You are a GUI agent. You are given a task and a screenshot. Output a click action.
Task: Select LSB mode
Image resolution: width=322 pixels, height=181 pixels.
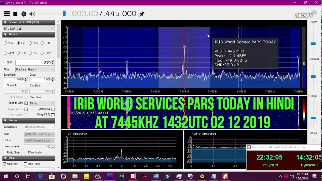pyautogui.click(x=30, y=43)
